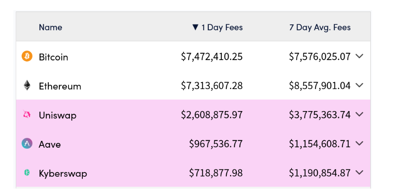Sort by 1 Day Fees column
This screenshot has height=195, width=408.
[218, 28]
